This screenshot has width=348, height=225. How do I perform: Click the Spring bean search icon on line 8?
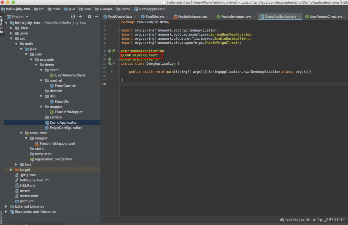(x=109, y=51)
